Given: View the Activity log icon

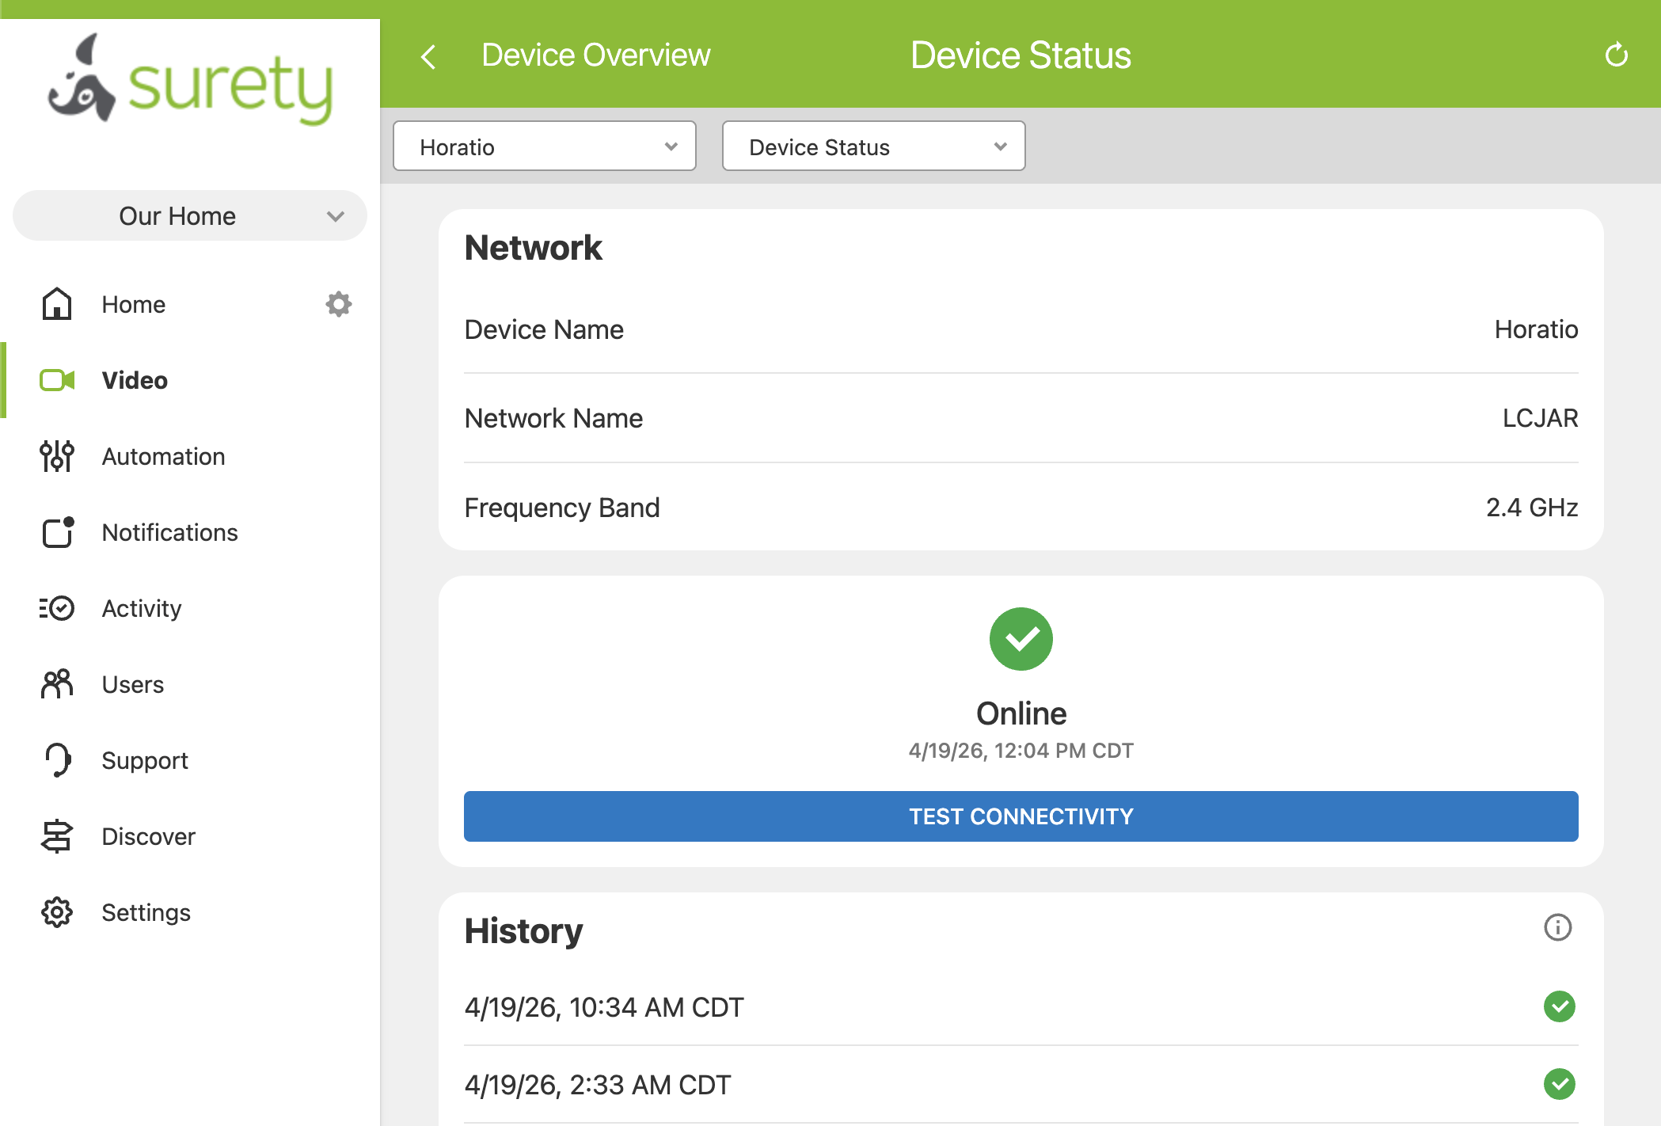Looking at the screenshot, I should coord(56,608).
